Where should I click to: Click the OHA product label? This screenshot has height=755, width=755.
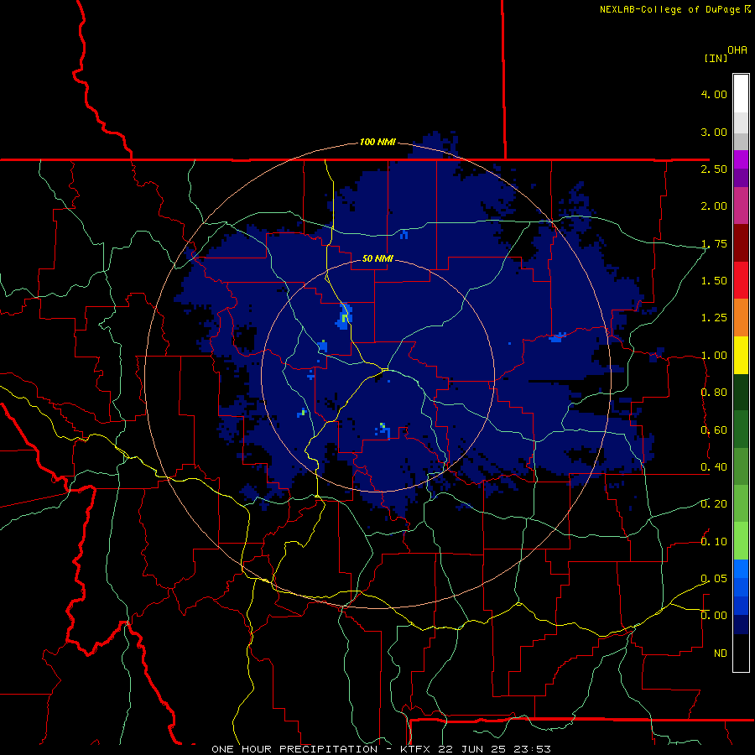(737, 50)
